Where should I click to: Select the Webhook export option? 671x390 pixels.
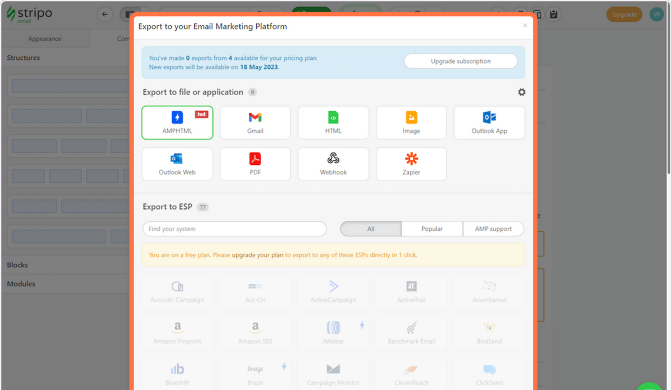click(333, 164)
